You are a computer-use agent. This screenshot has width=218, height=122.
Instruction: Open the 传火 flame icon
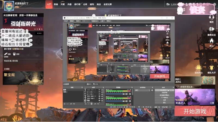[211, 41]
